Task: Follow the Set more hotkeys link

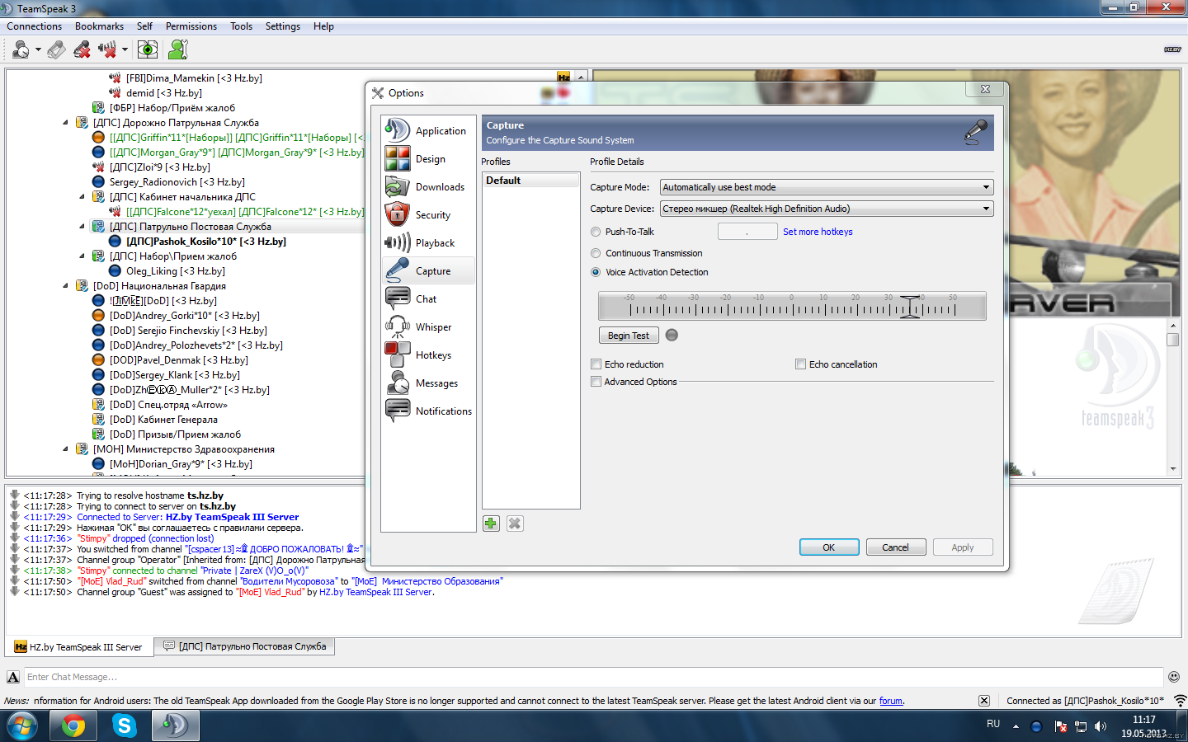Action: click(818, 232)
